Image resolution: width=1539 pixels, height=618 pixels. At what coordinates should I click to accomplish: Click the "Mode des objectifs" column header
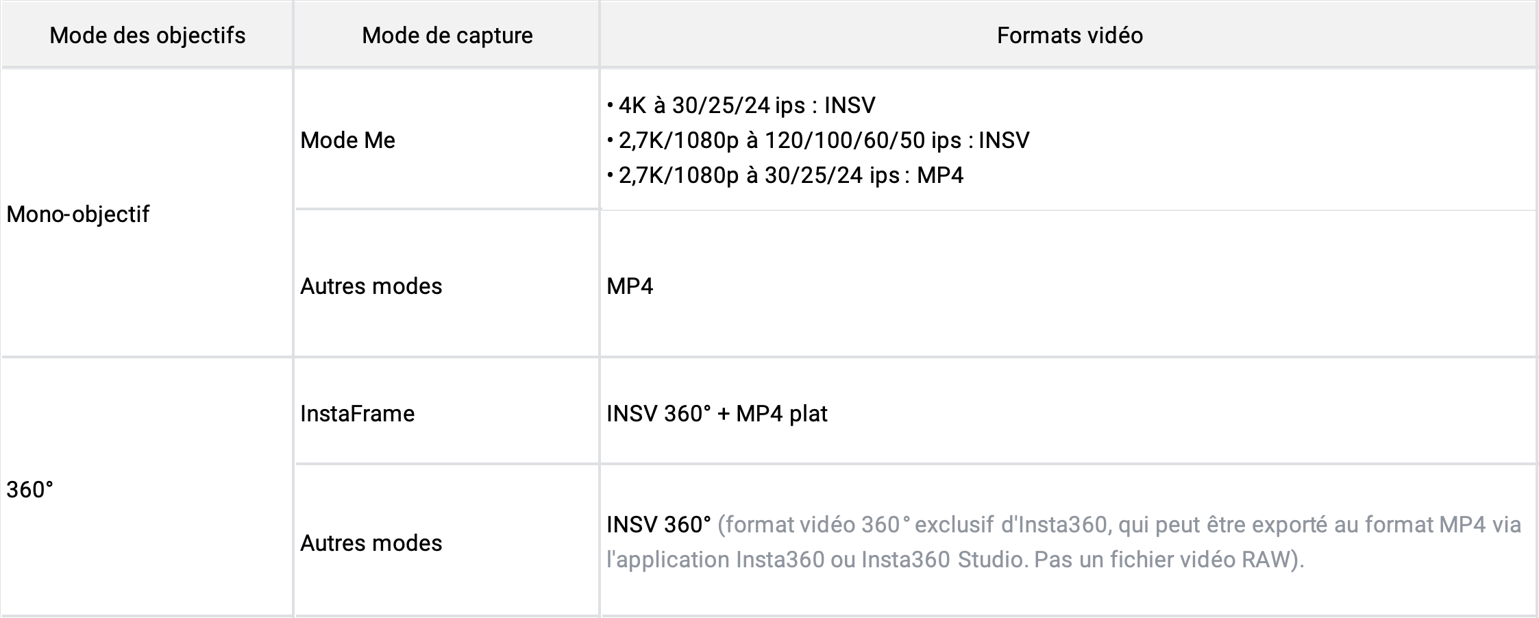coord(147,35)
